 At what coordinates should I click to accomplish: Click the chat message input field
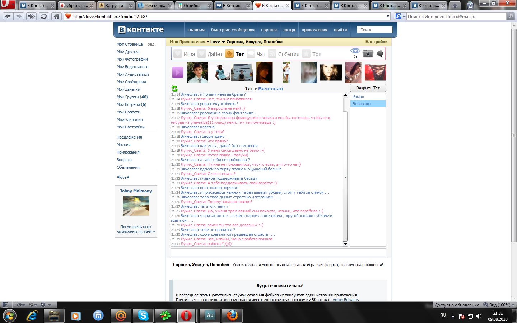pyautogui.click(x=278, y=252)
